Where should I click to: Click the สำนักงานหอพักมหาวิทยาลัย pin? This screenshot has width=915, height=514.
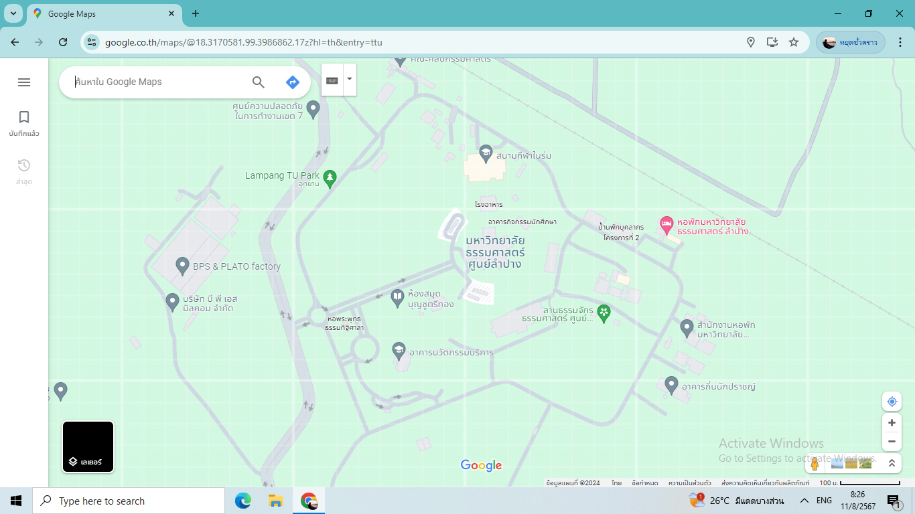(x=687, y=328)
